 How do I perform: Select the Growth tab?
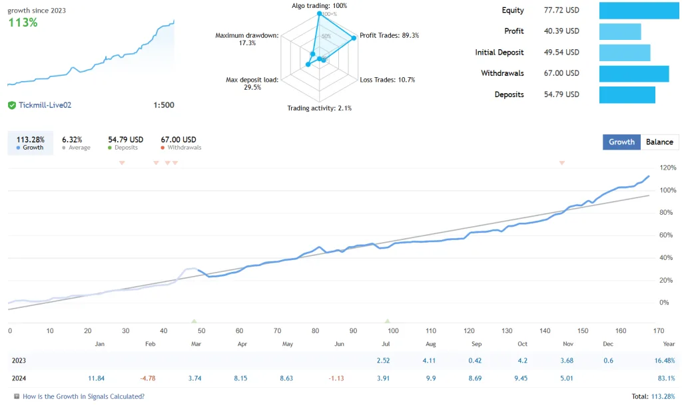(621, 142)
